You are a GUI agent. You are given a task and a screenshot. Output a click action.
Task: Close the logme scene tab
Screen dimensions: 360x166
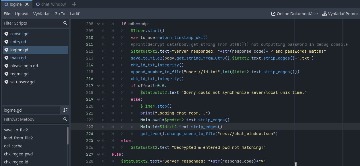(x=27, y=4)
